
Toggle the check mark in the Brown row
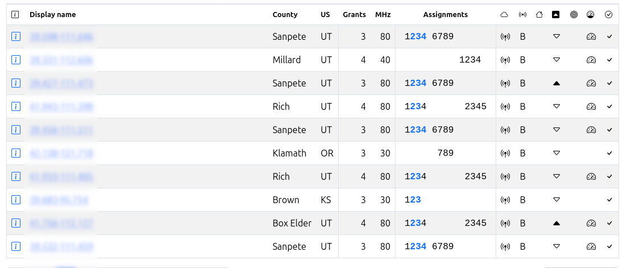[609, 200]
